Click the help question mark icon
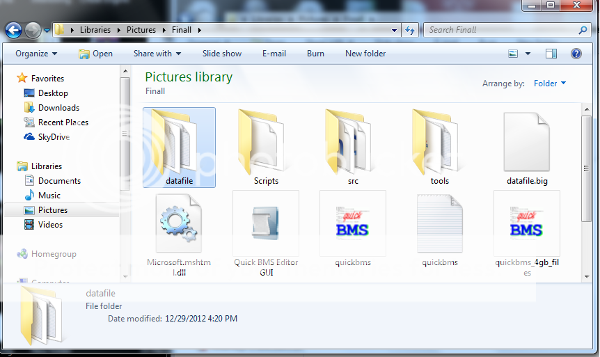600x357 pixels. click(576, 54)
